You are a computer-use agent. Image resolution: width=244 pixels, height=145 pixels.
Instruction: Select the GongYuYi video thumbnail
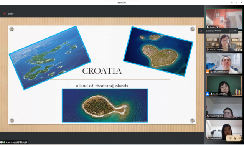click(224, 108)
